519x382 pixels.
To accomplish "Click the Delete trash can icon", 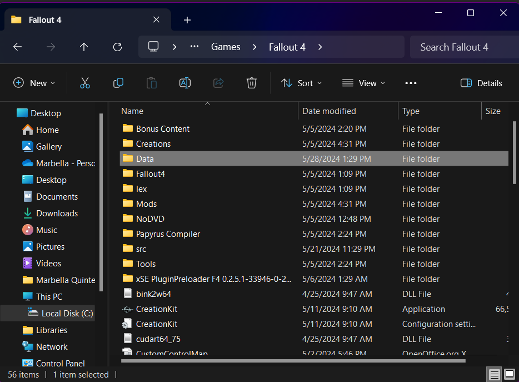I will (252, 83).
